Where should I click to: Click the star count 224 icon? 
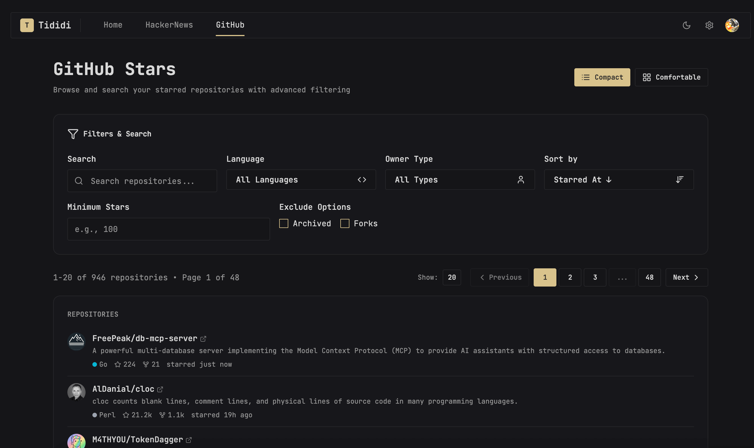point(118,364)
